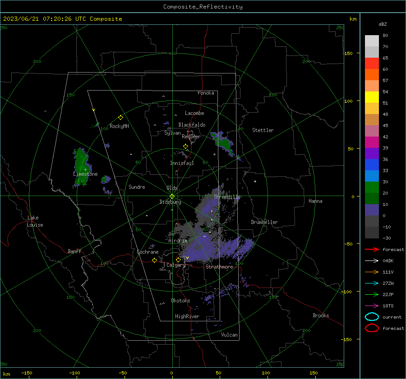Screen dimensions: 406x379
Task: Click the Okotoks label
Action: point(180,301)
